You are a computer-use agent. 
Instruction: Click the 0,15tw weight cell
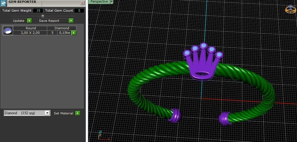(65, 33)
